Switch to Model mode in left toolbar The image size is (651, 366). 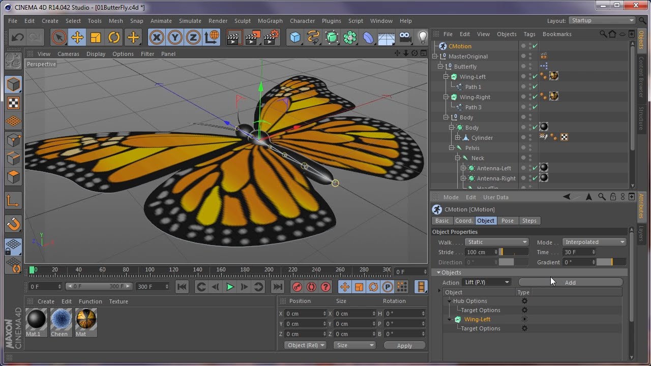pos(13,84)
